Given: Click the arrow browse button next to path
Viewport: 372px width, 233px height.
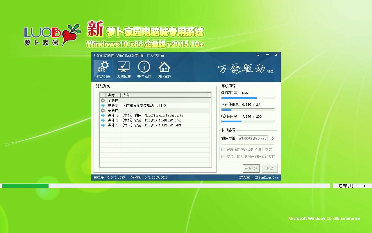Looking at the screenshot, I should click(272, 138).
